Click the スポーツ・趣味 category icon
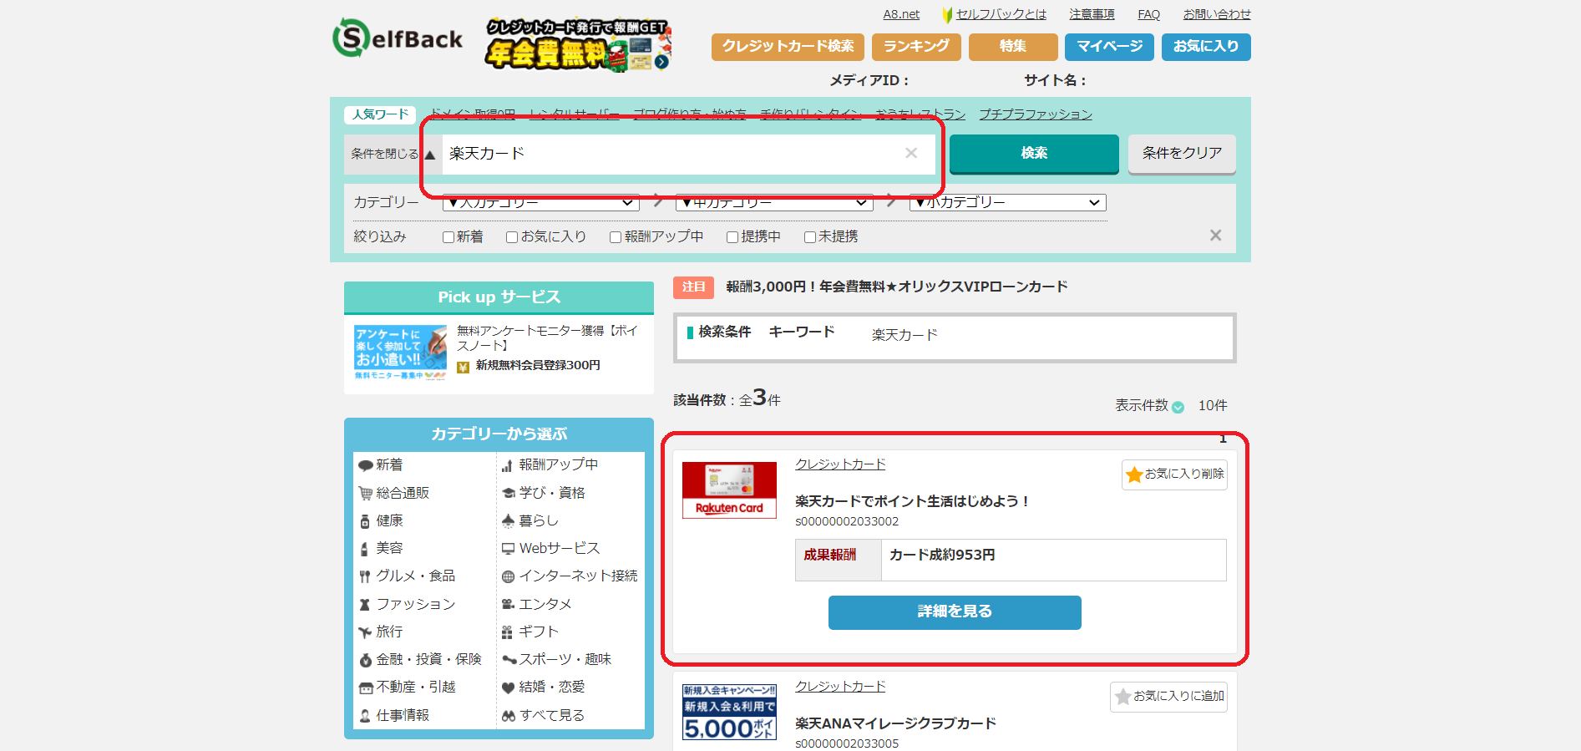 click(509, 660)
